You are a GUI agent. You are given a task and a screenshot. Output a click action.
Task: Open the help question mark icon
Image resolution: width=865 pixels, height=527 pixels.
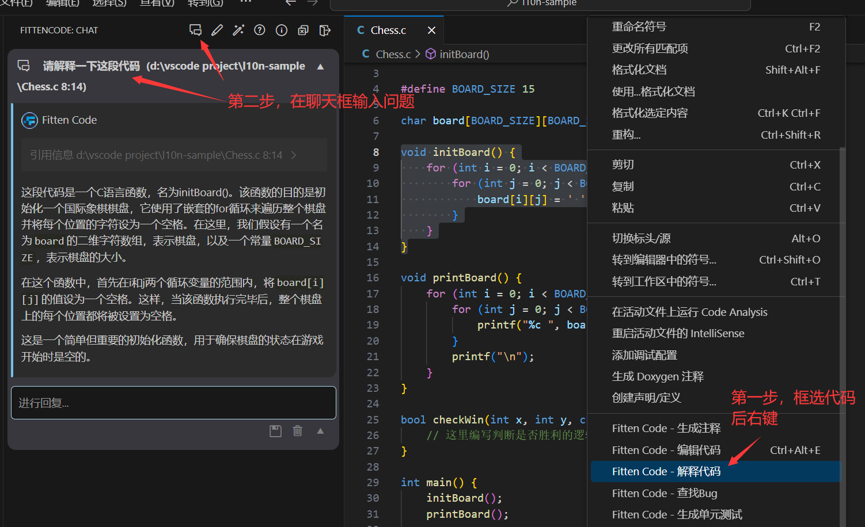click(x=260, y=30)
